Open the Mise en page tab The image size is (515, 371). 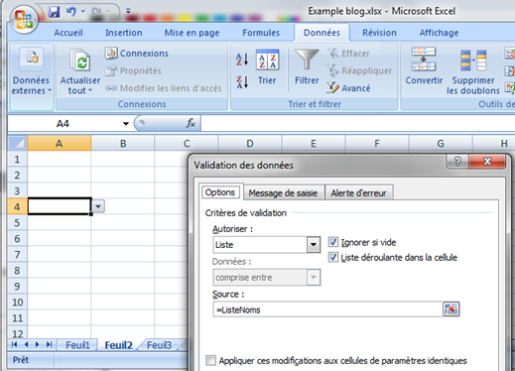[192, 33]
